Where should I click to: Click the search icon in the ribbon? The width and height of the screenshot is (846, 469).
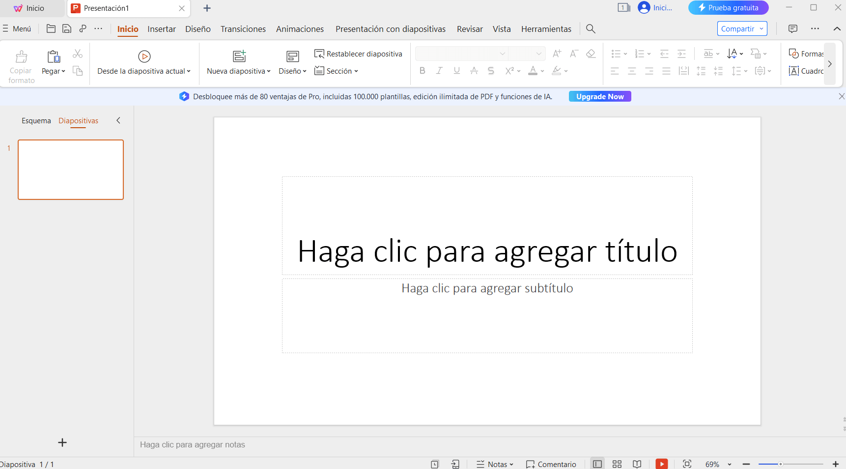591,28
